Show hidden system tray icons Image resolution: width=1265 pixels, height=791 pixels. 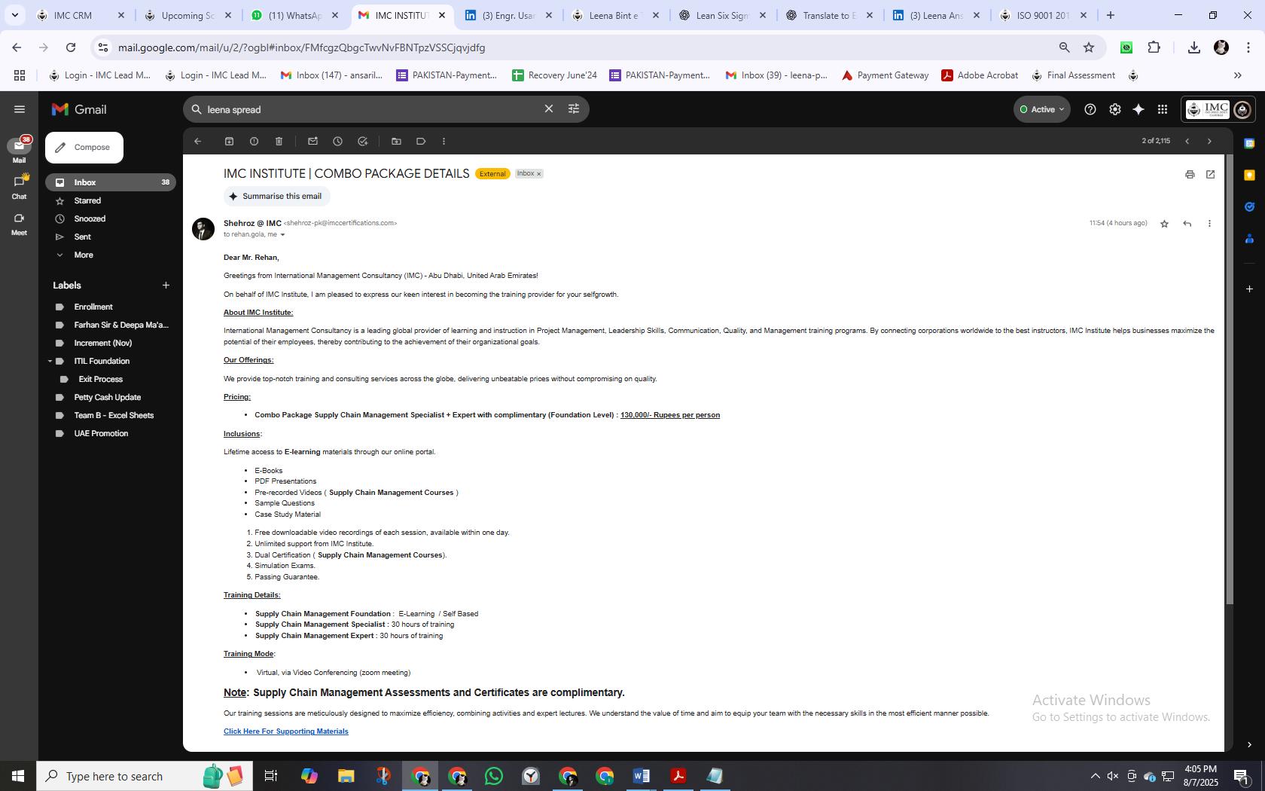point(1095,776)
